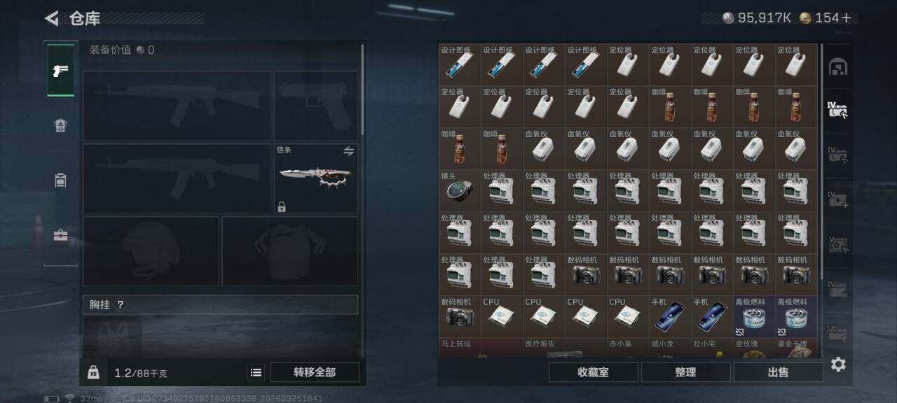Click the 镜头 lens item in storage
The height and width of the screenshot is (403, 897).
coord(460,190)
